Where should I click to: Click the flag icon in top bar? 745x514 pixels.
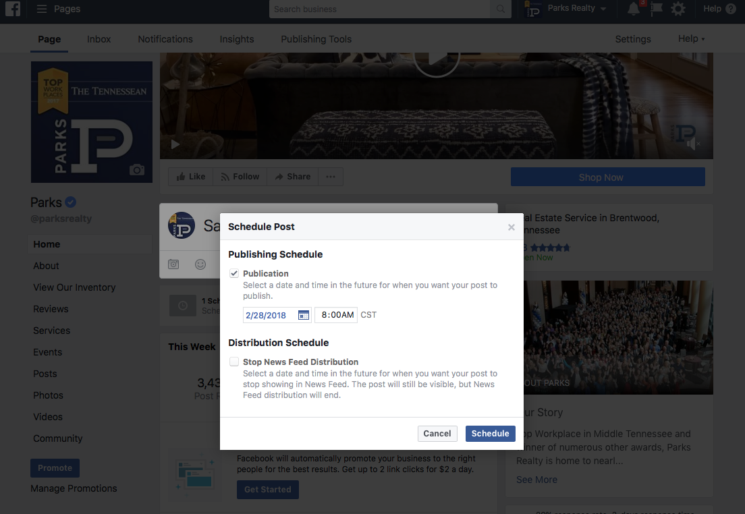pos(656,9)
